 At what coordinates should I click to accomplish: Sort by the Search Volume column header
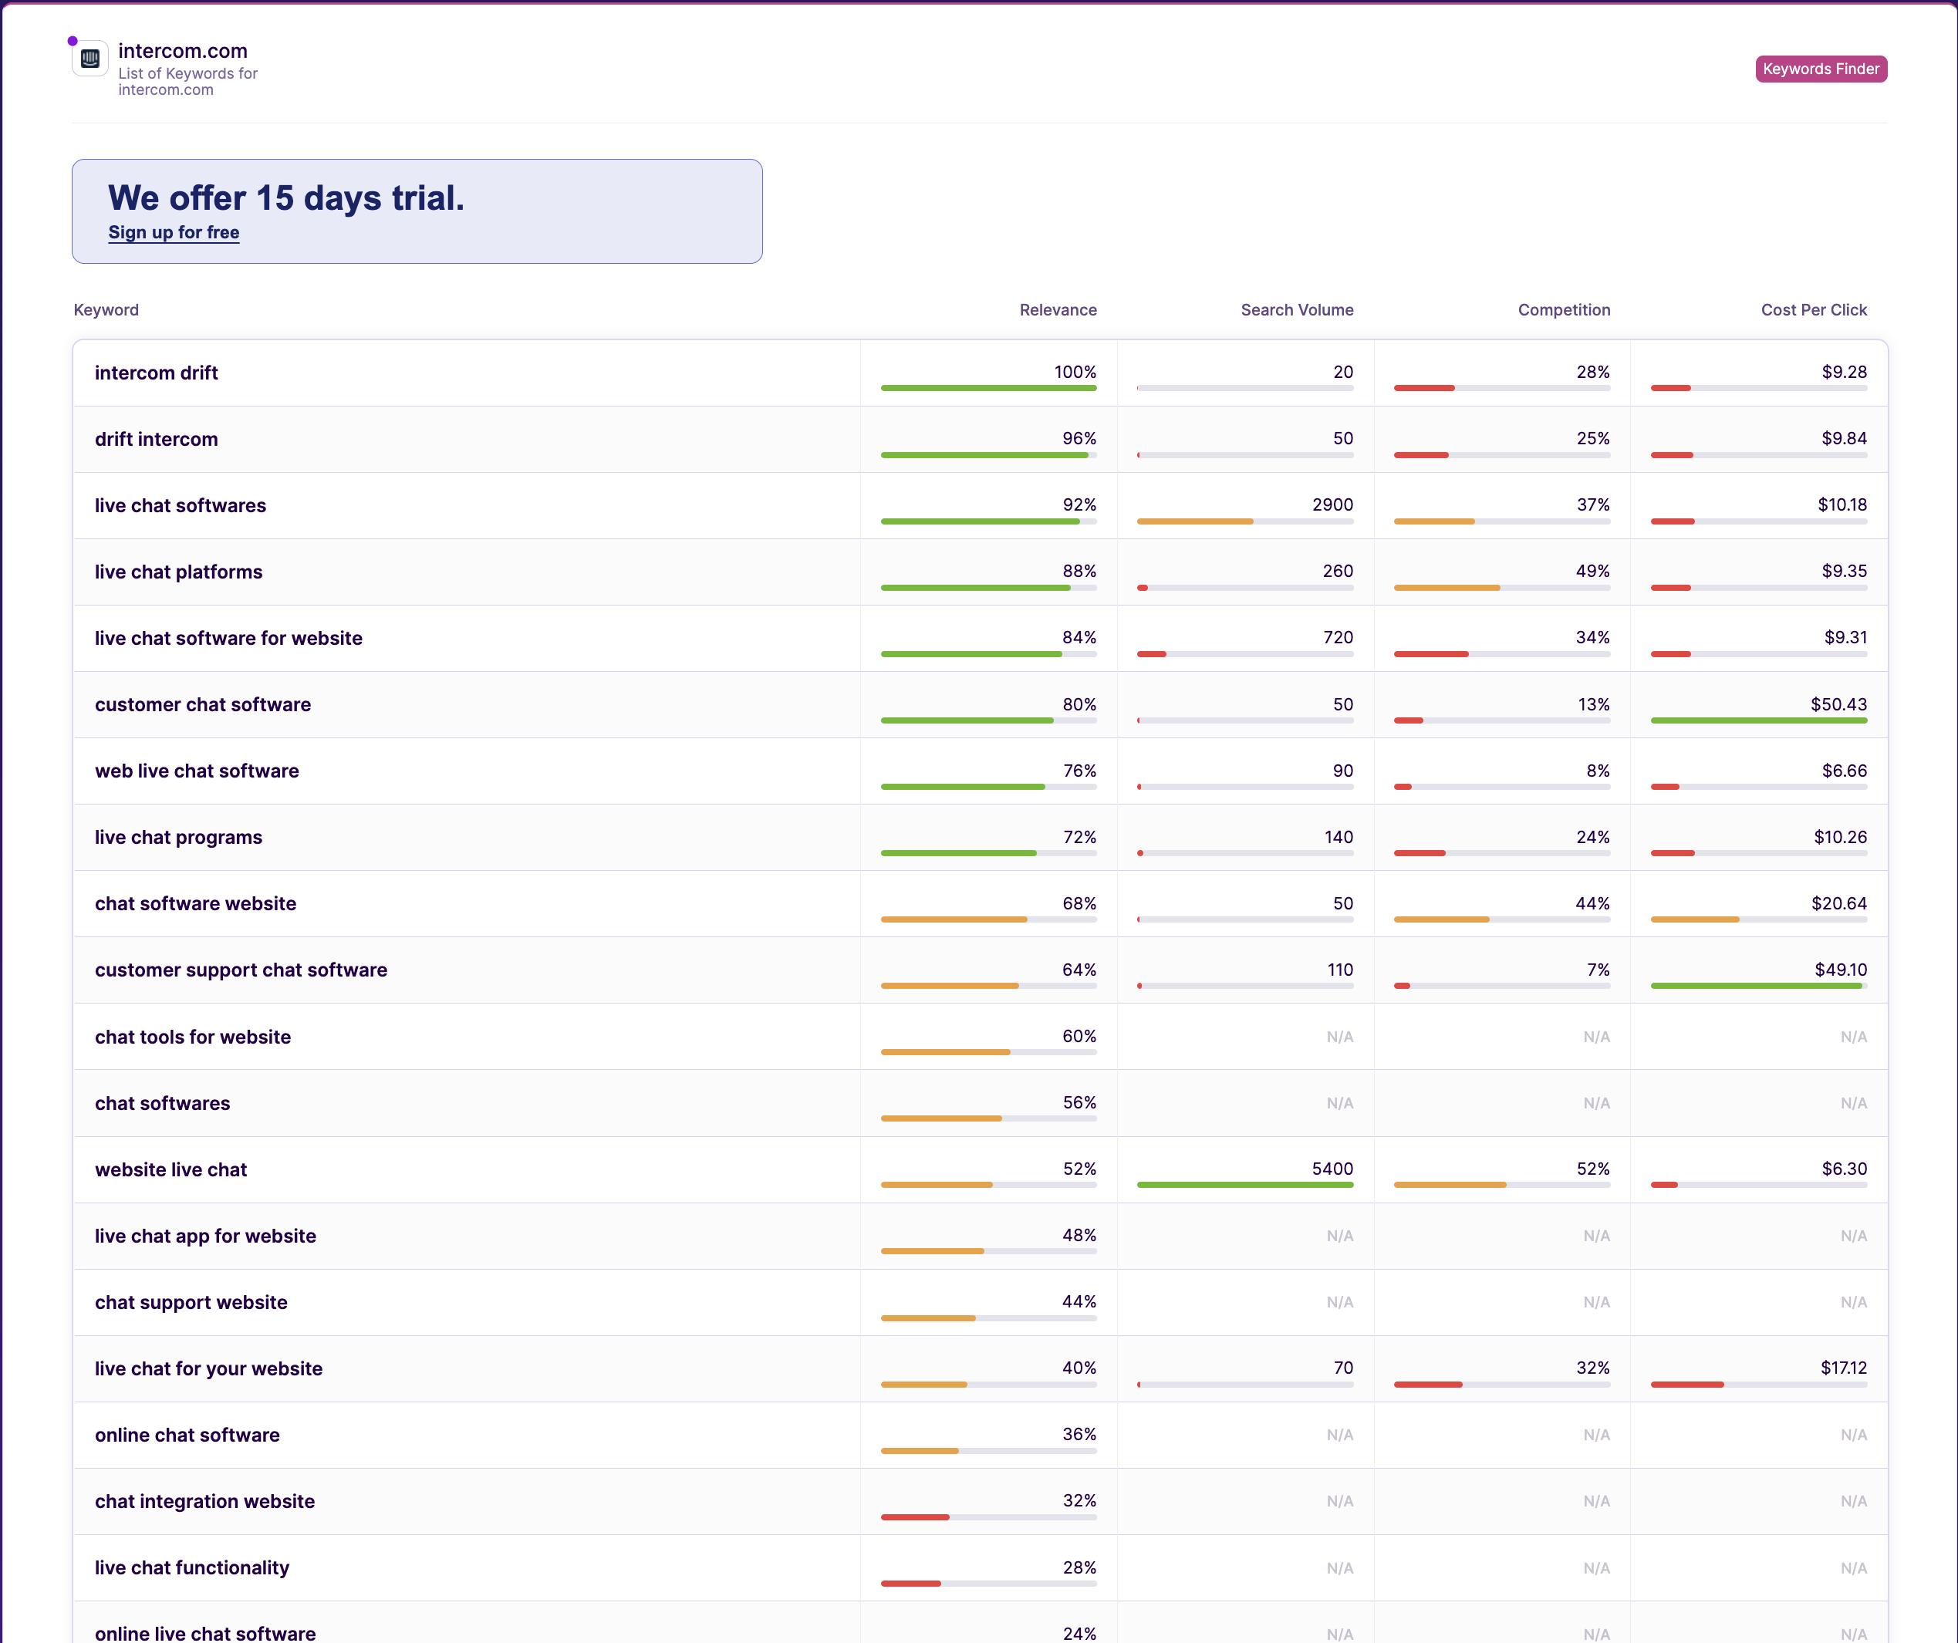pyautogui.click(x=1296, y=309)
